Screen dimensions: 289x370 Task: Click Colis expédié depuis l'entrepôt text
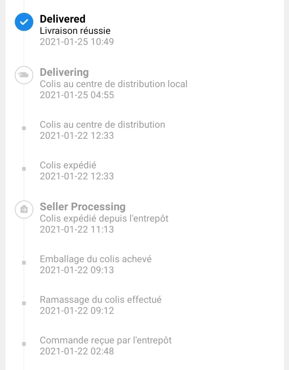point(104,218)
